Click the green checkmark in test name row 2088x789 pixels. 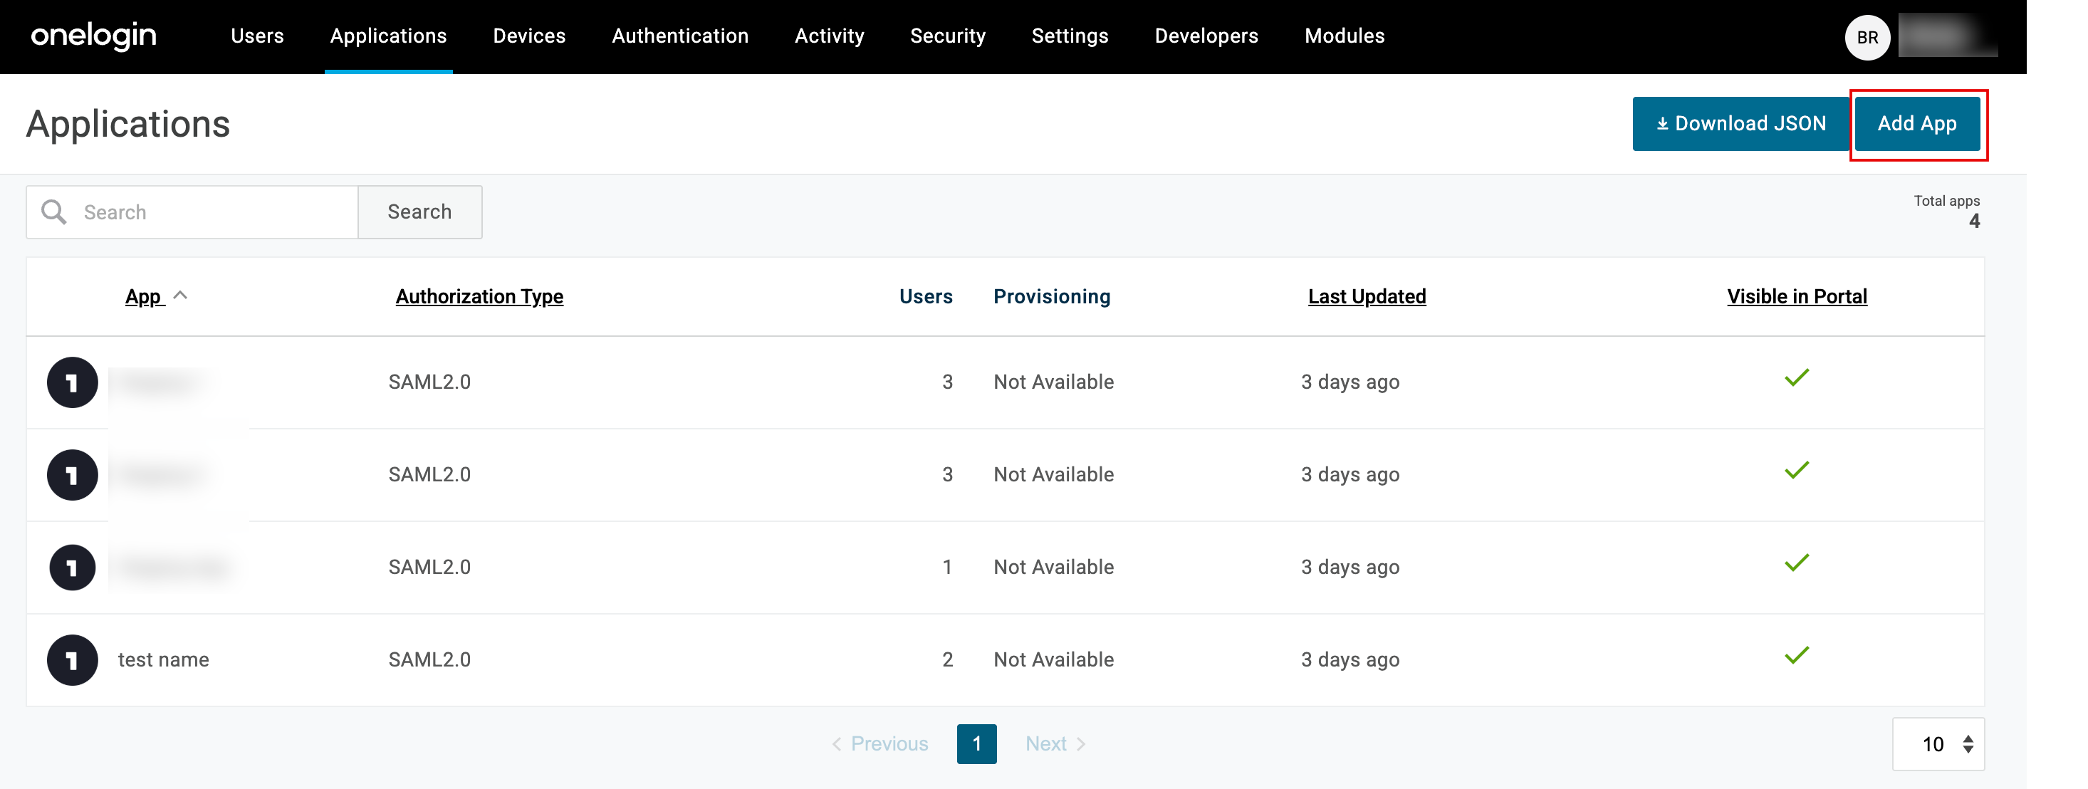(x=1796, y=655)
